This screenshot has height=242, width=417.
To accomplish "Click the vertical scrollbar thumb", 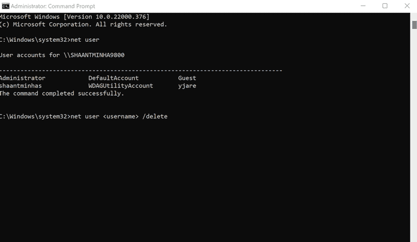I will coord(414,25).
